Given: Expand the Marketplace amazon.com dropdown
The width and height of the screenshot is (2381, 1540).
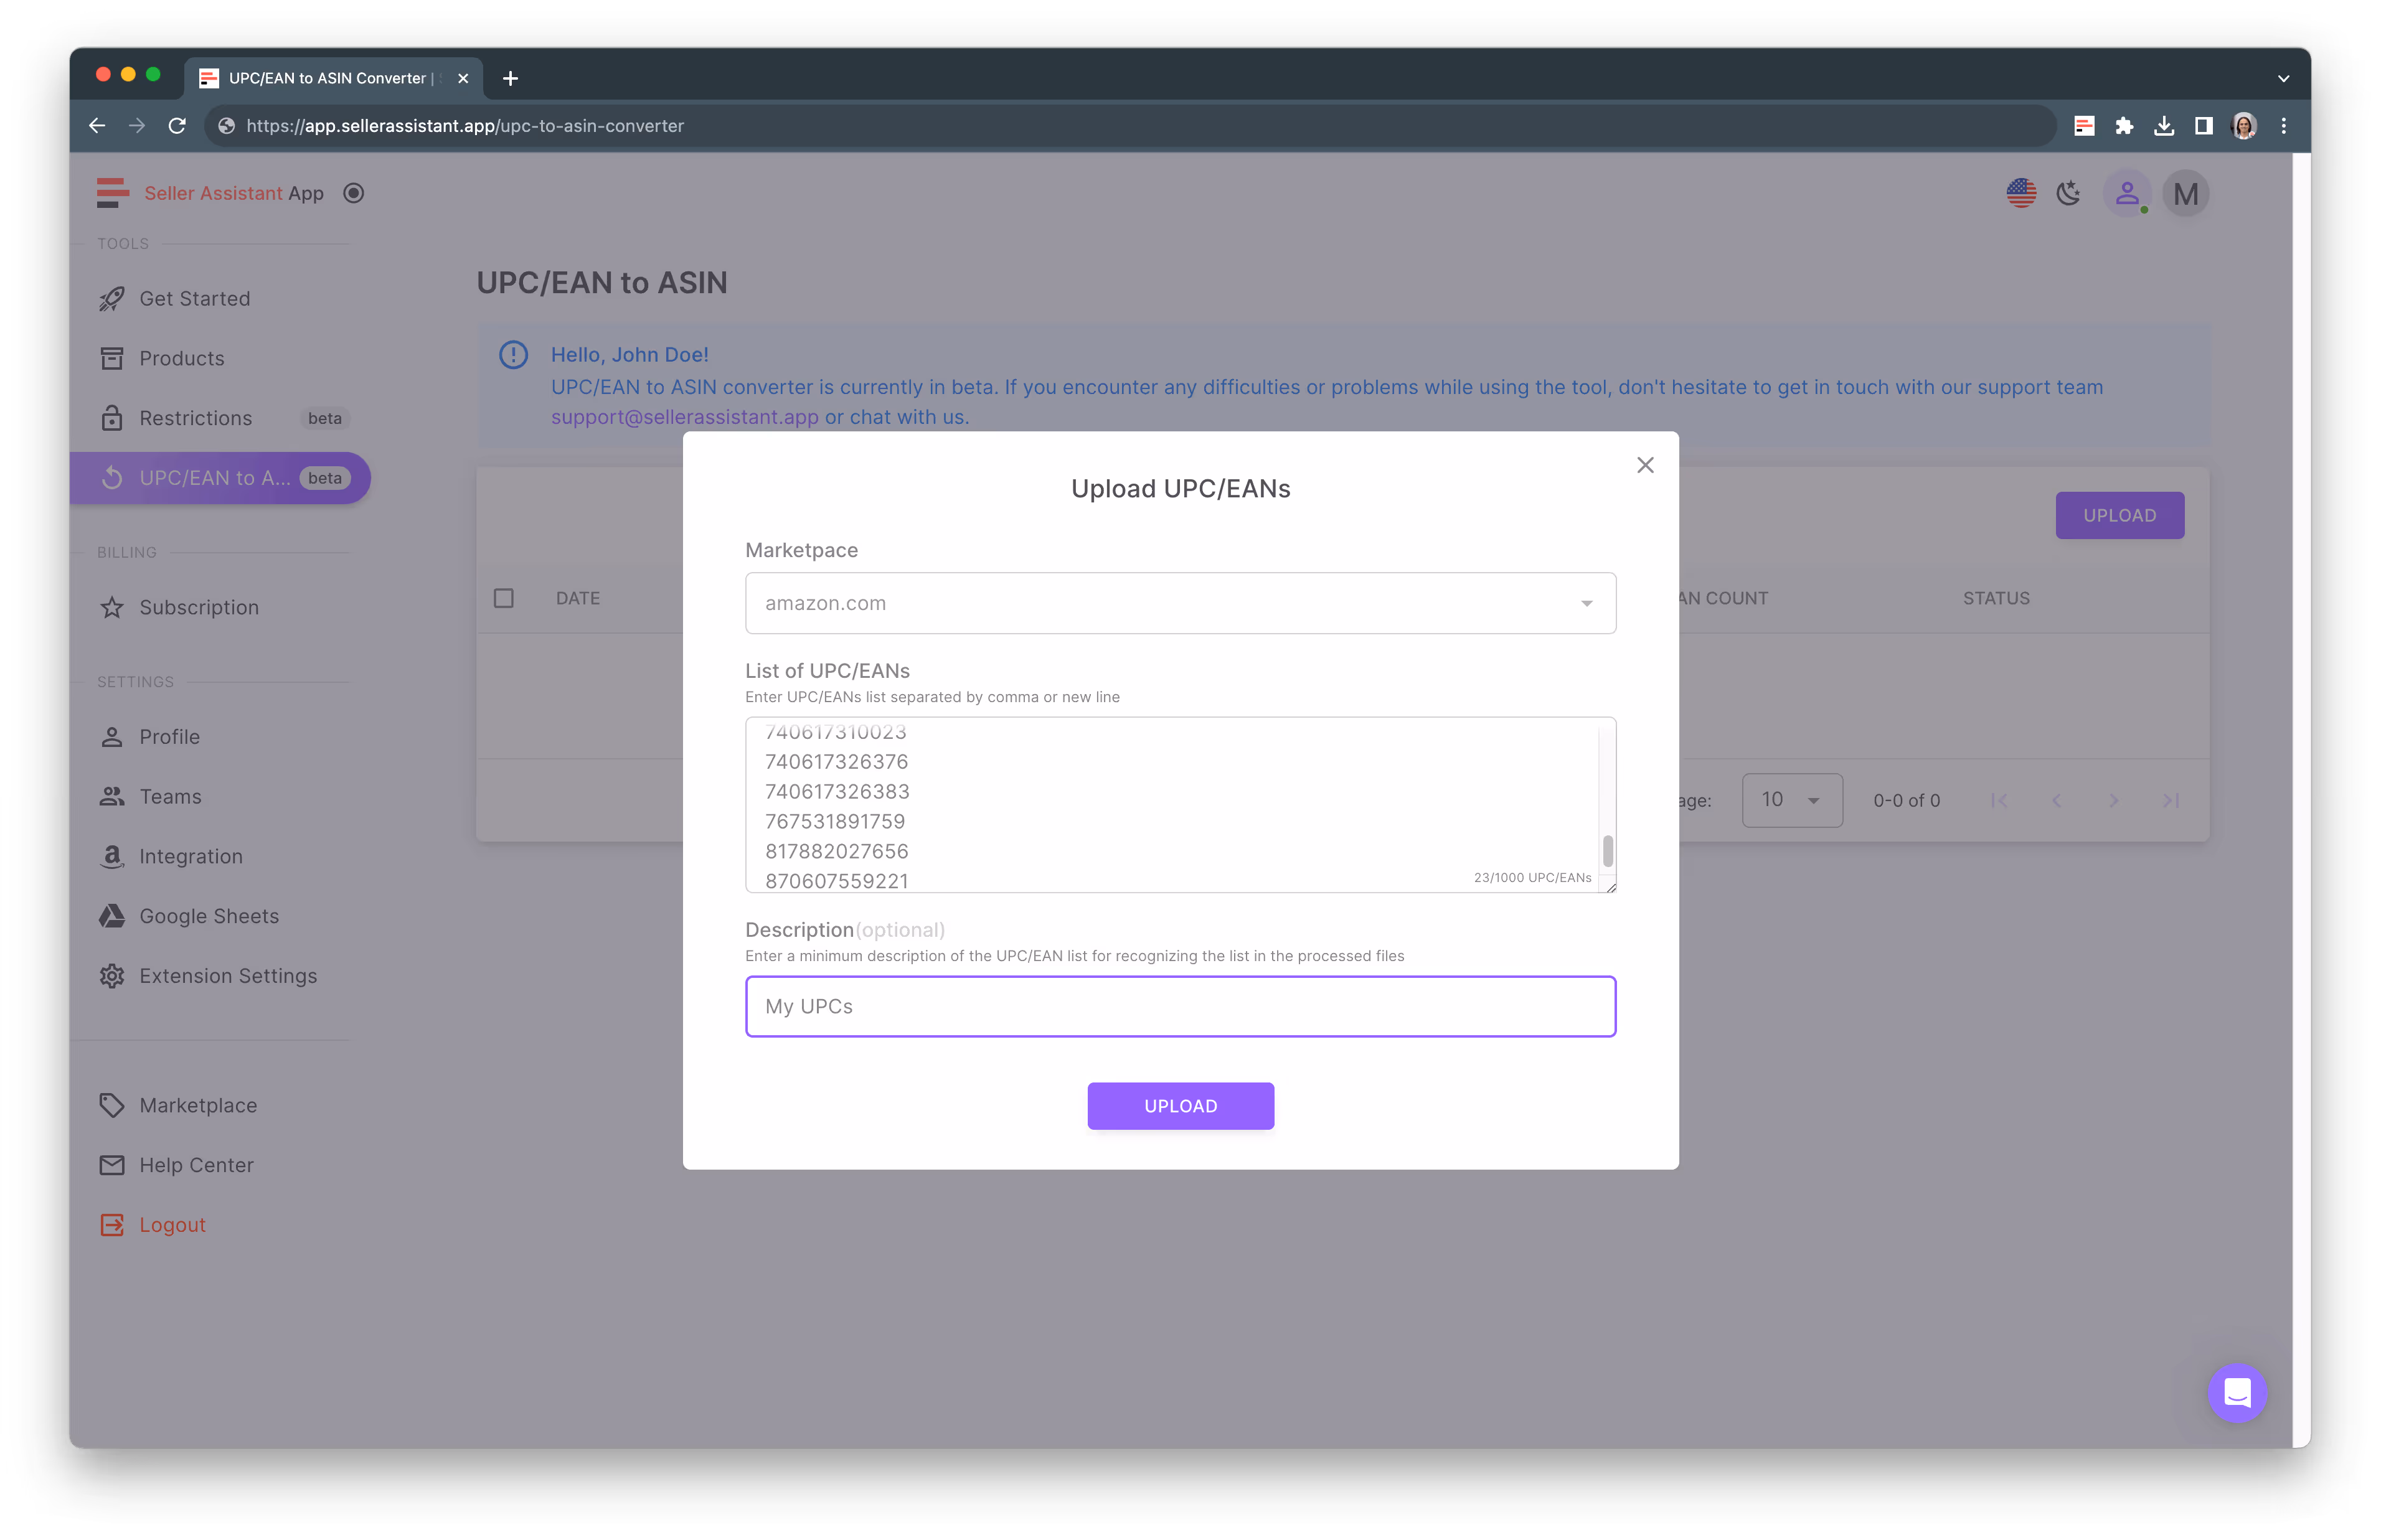Looking at the screenshot, I should point(1180,603).
